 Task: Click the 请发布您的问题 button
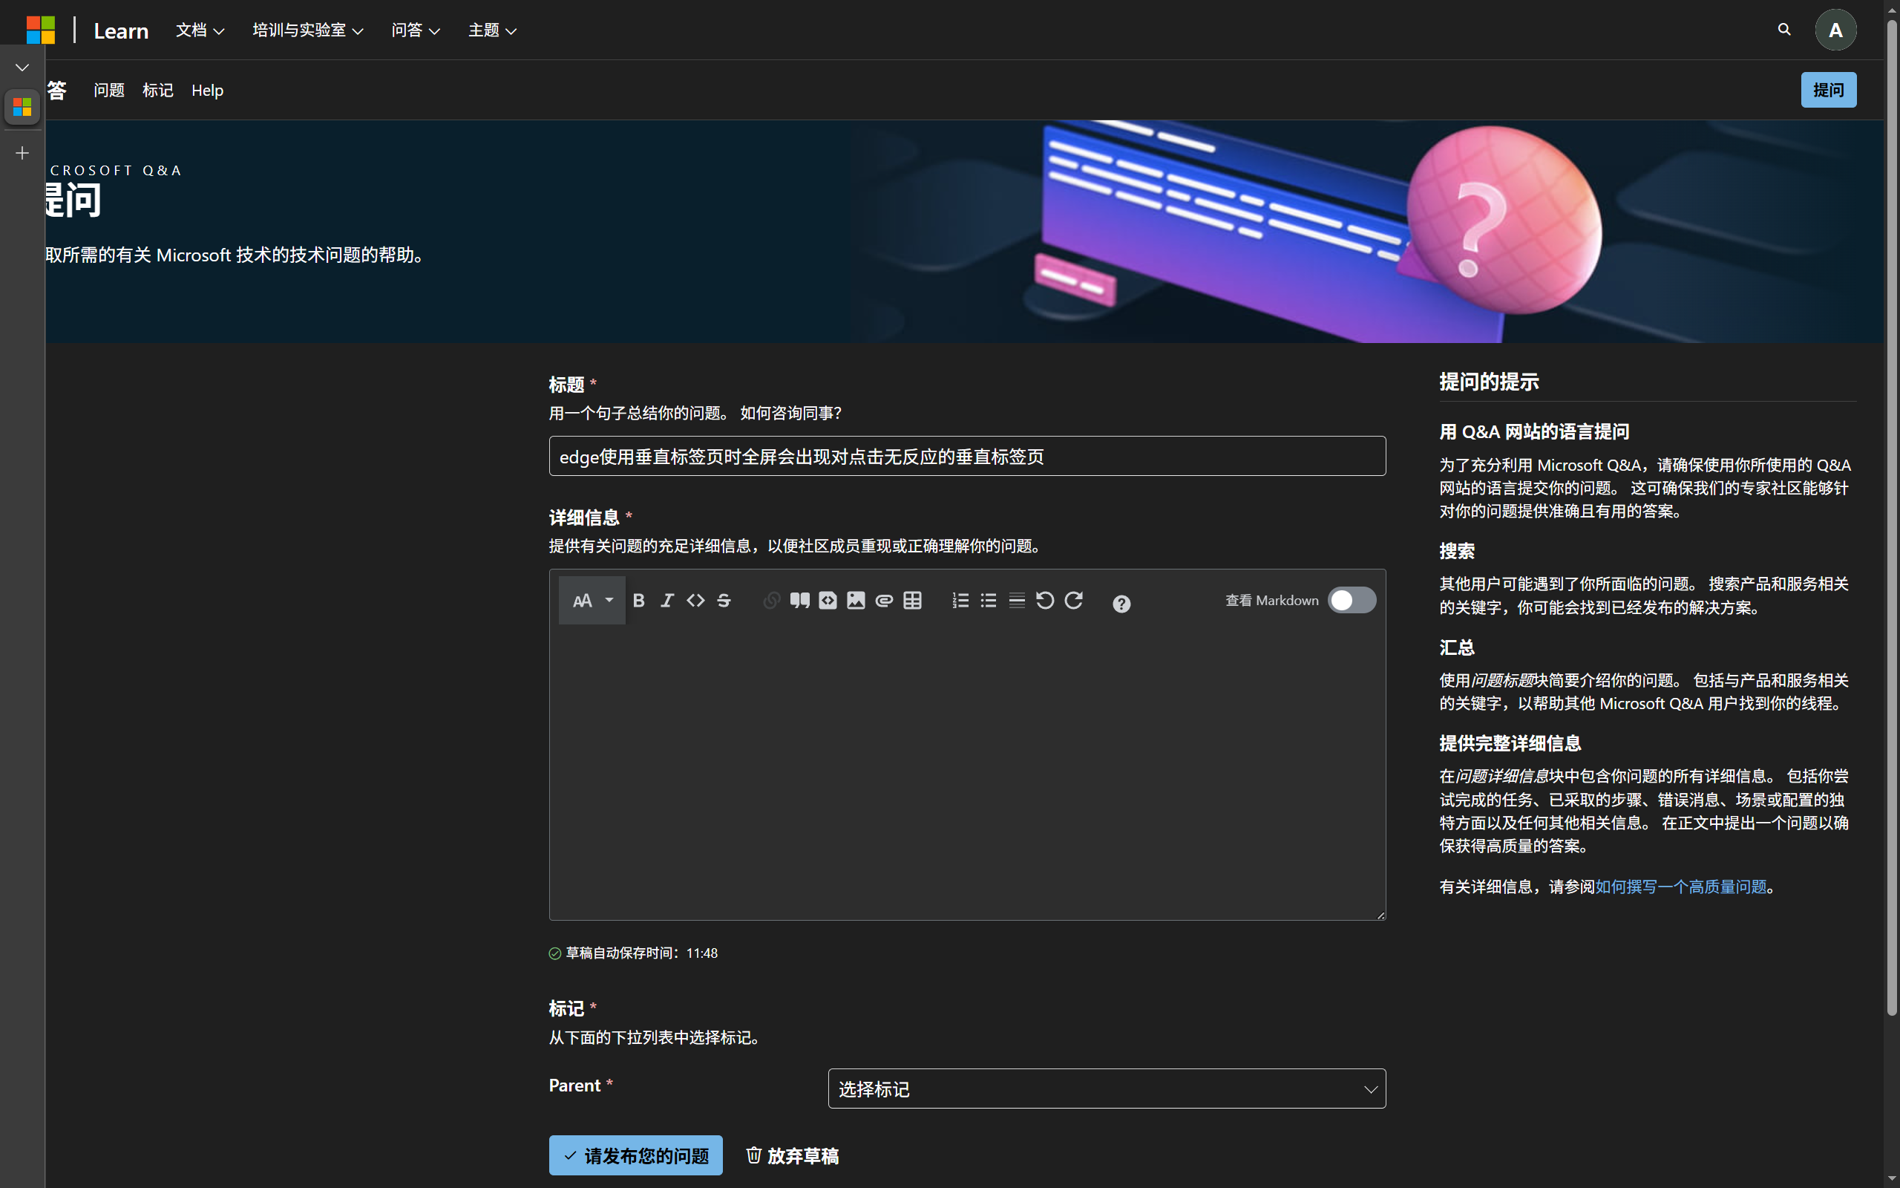tap(635, 1155)
